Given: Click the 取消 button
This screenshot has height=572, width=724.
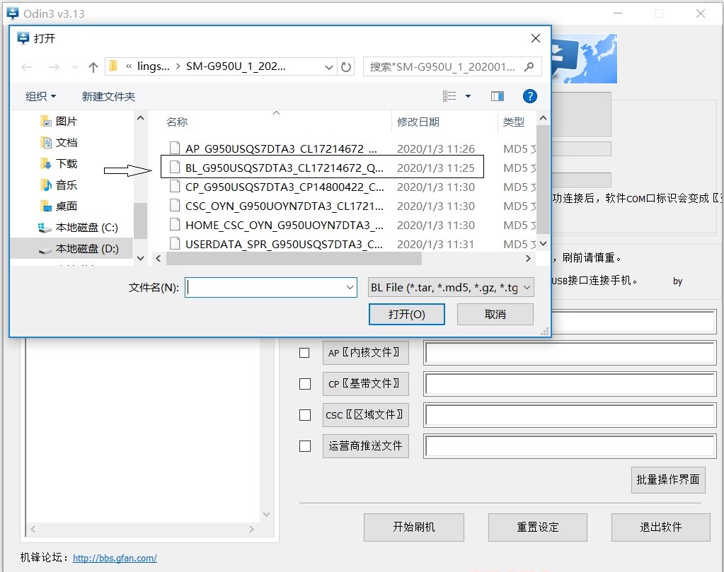Looking at the screenshot, I should (495, 314).
